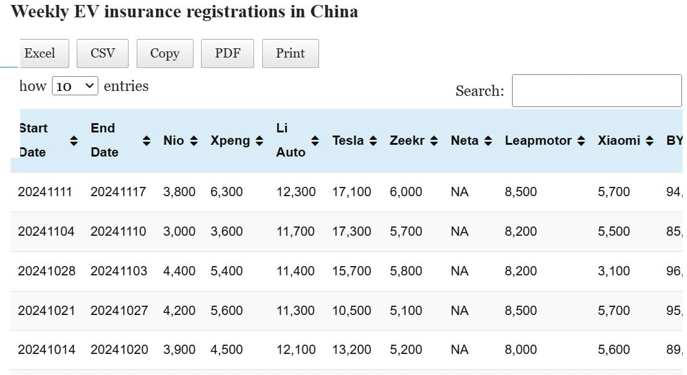Click the Zeekr column sort arrows

(x=434, y=140)
